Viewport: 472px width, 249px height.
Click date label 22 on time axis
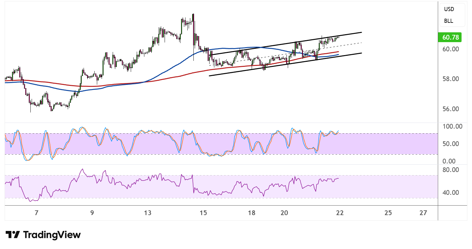pos(340,213)
